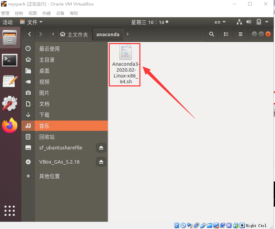This screenshot has height=229, width=275.
Task: Open the file search tool
Action: click(212, 34)
